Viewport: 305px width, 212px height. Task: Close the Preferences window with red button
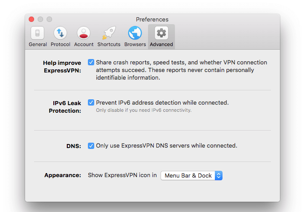click(31, 19)
